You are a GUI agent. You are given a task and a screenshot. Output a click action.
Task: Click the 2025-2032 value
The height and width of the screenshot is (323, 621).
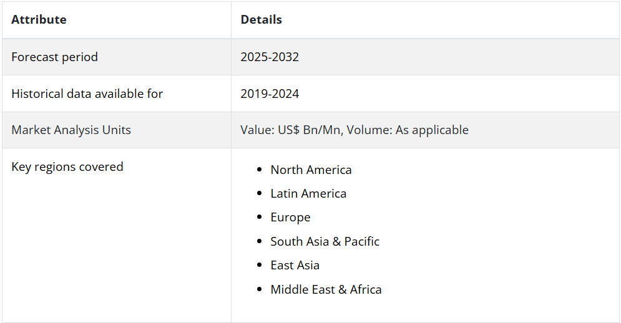pyautogui.click(x=270, y=57)
